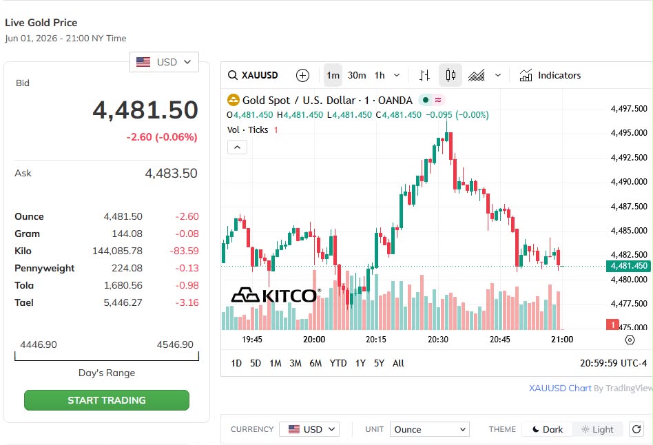This screenshot has height=445, width=653.
Task: Click the add symbol plus icon
Action: [x=302, y=75]
